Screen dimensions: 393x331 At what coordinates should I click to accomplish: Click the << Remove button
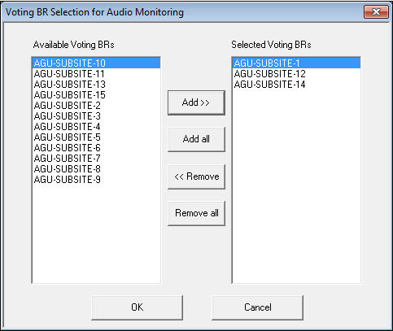click(x=196, y=176)
